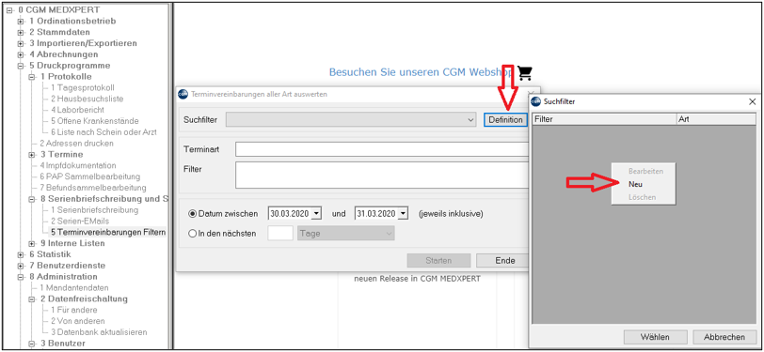Open '2 Von anderen' in the tree
The image size is (764, 352).
click(x=77, y=321)
